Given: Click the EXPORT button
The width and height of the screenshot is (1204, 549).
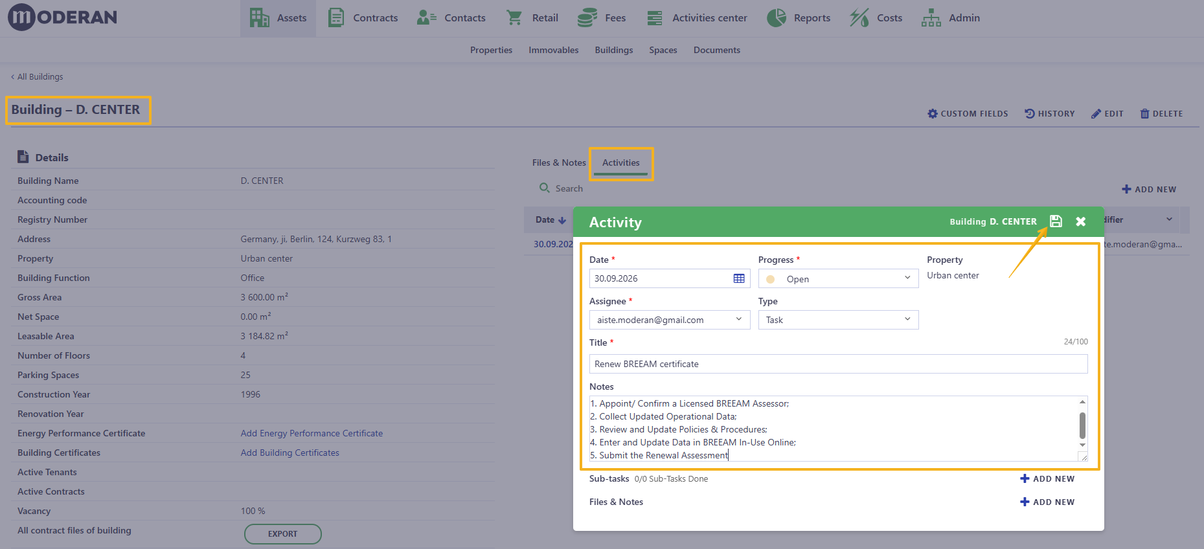Looking at the screenshot, I should [282, 533].
